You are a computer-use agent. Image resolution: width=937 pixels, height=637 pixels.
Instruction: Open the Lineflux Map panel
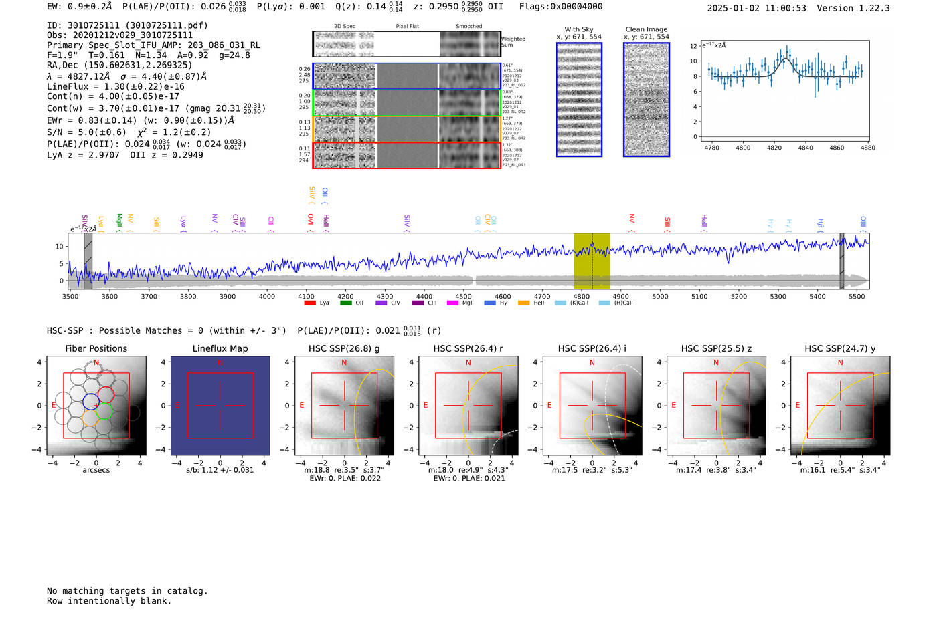[220, 406]
